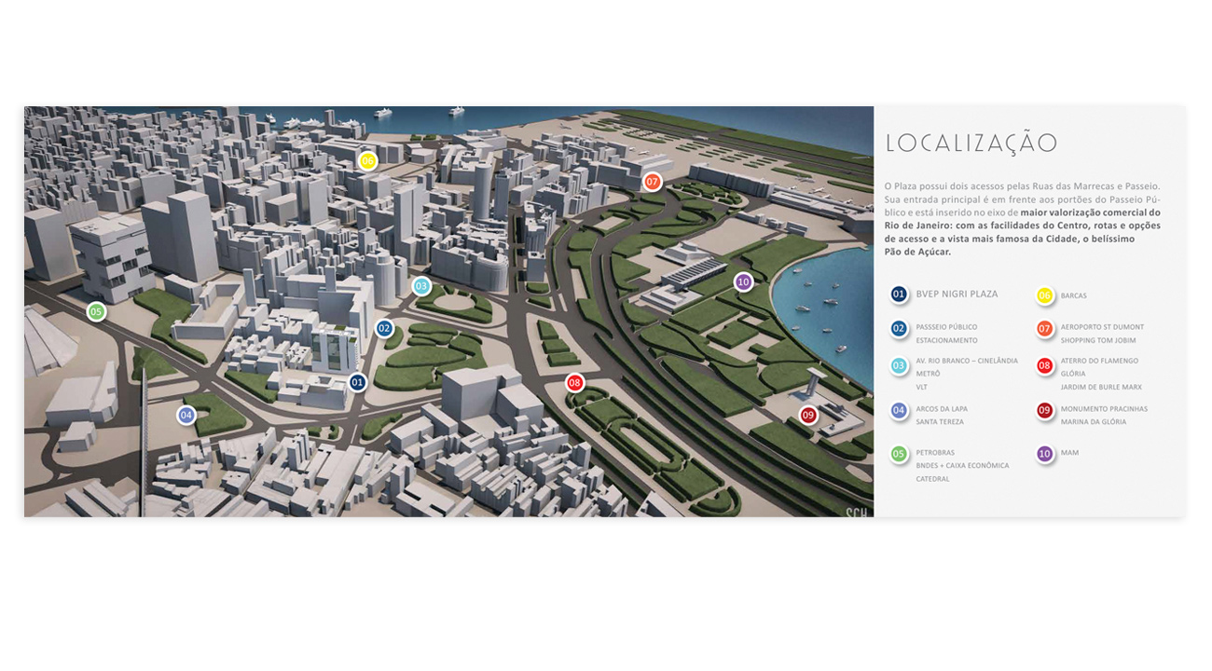Click map marker 01 near BVEP Nigri Plaza building
This screenshot has height=671, width=1212.
coord(357,382)
